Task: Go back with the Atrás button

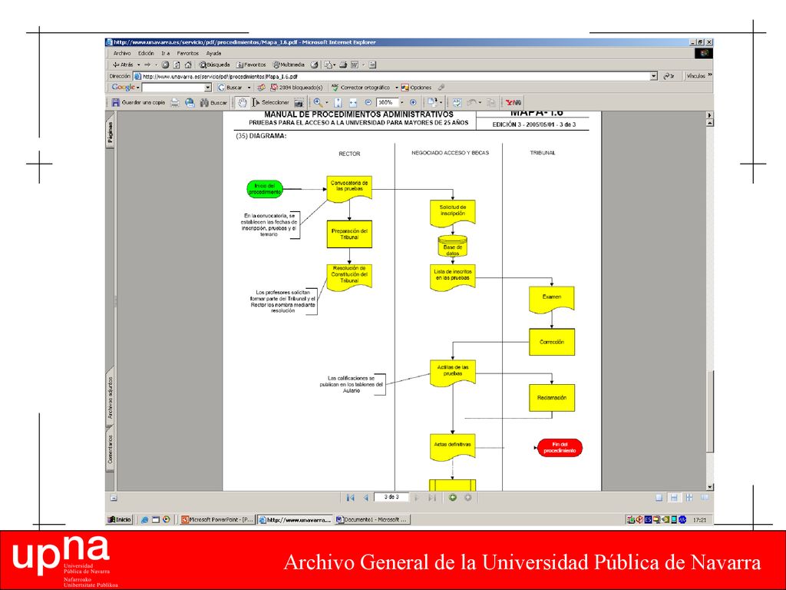Action: tap(124, 65)
